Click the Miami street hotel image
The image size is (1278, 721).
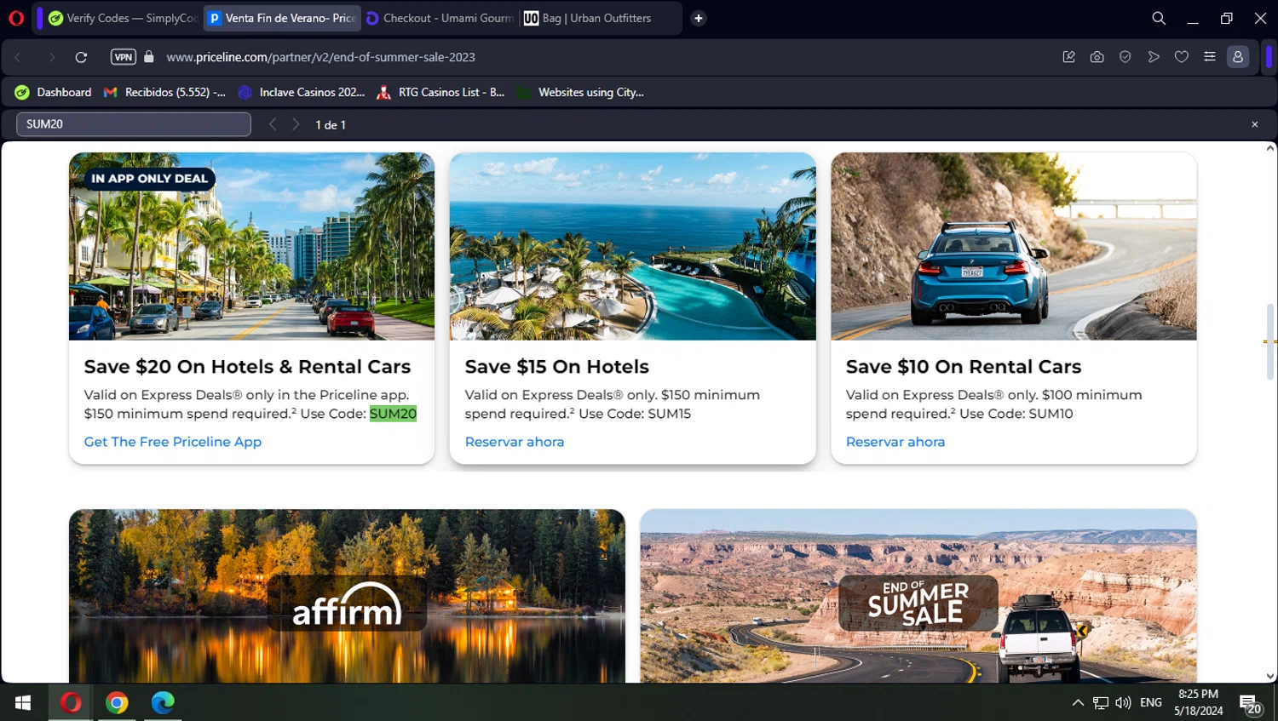pos(251,246)
